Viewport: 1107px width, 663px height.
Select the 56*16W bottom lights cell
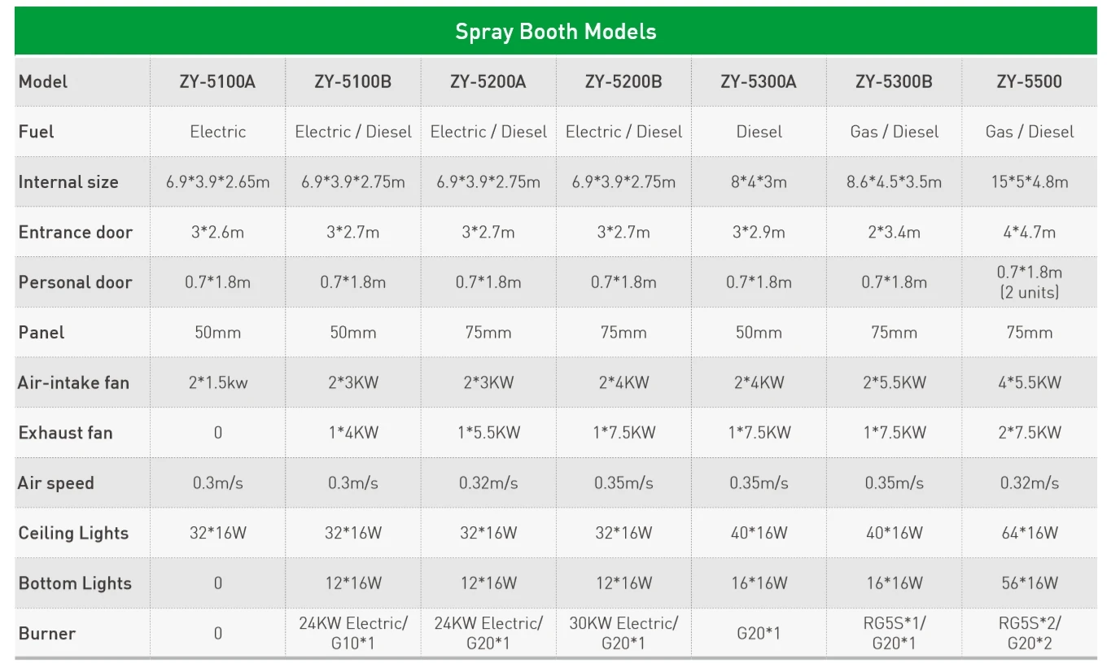pyautogui.click(x=1029, y=583)
